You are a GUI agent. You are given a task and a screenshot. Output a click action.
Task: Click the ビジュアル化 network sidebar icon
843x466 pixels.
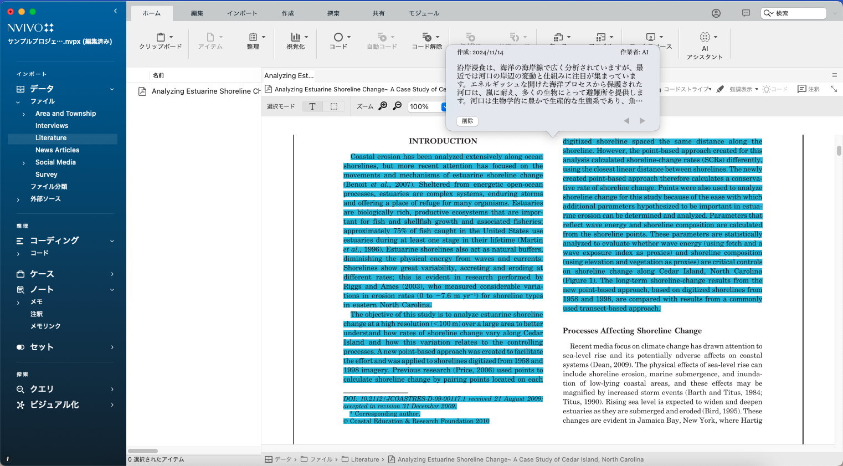click(x=20, y=404)
